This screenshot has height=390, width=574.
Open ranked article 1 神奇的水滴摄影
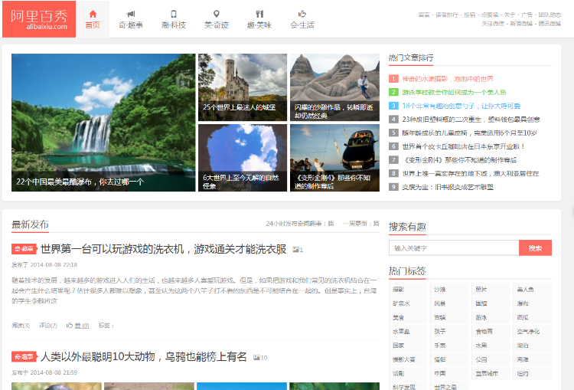click(448, 79)
